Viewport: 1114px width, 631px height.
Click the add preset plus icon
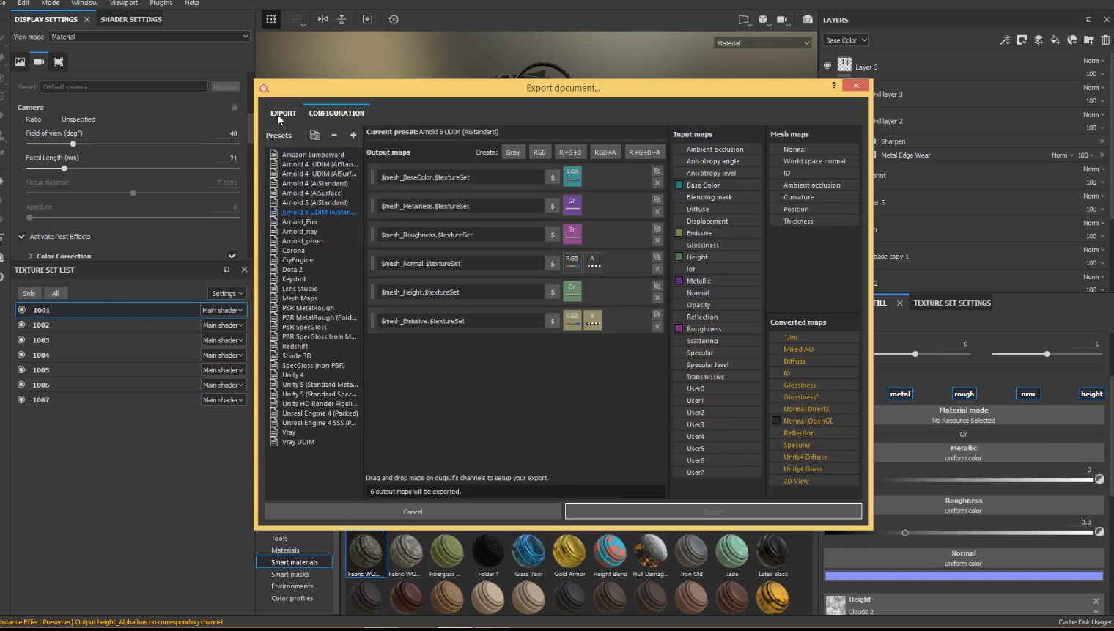click(353, 135)
